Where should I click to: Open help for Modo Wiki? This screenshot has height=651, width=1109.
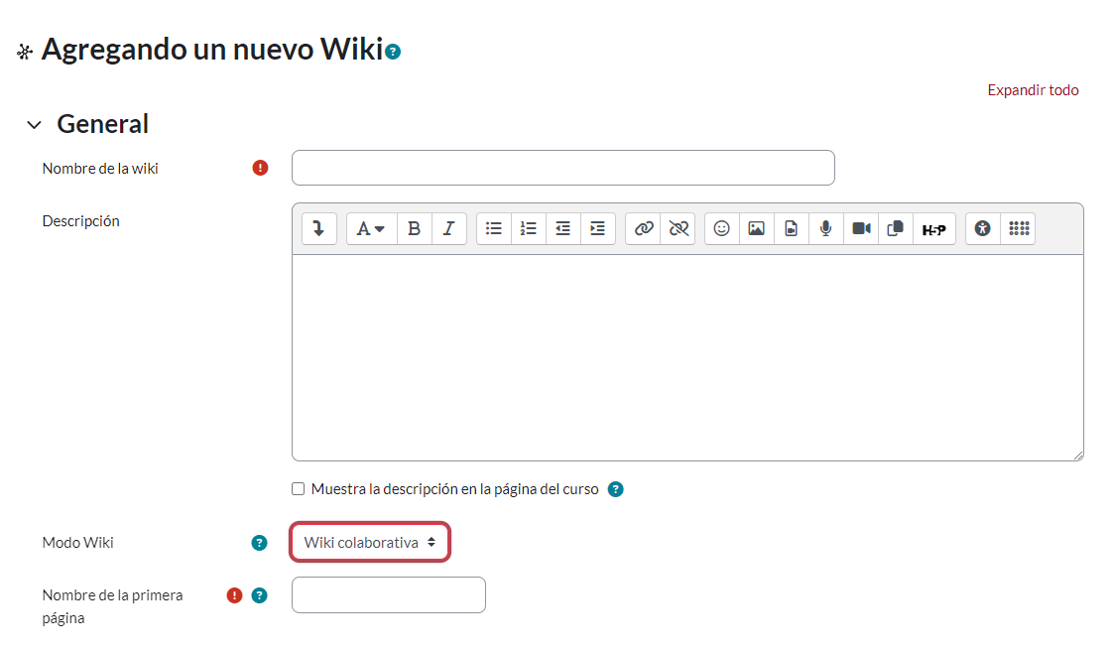pos(259,543)
